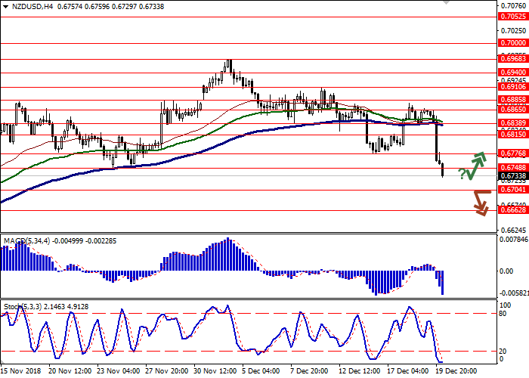
Task: Click the green upward forecast arrow
Action: click(476, 165)
